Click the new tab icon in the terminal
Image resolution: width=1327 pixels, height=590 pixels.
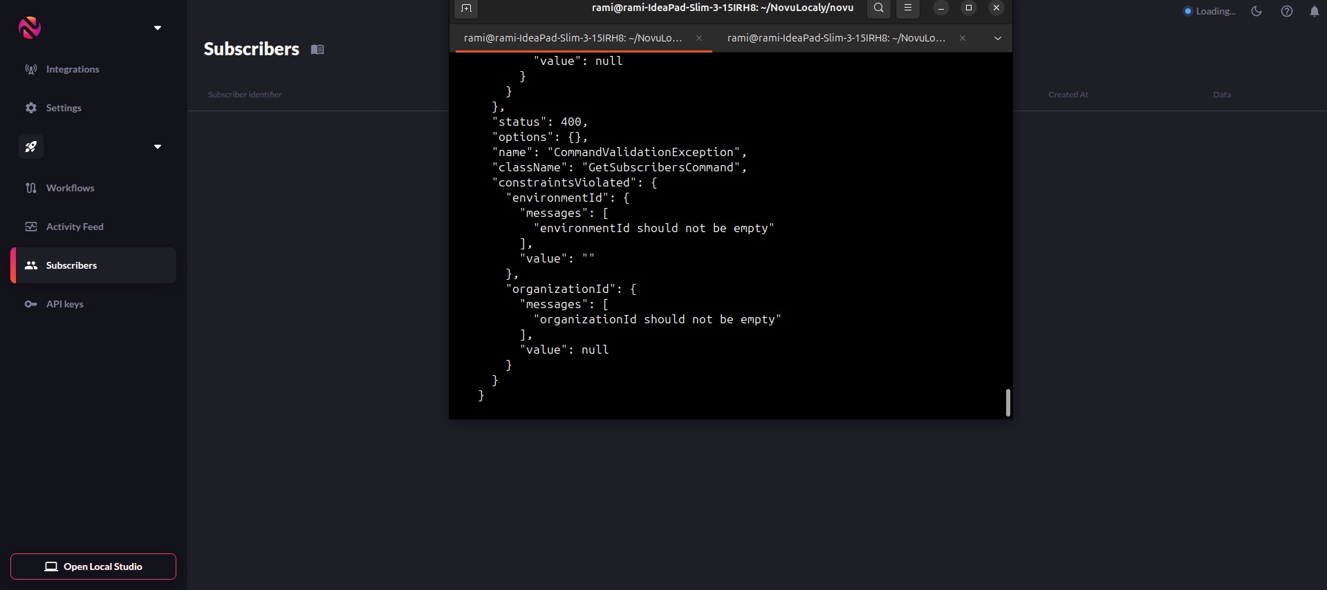(x=466, y=8)
